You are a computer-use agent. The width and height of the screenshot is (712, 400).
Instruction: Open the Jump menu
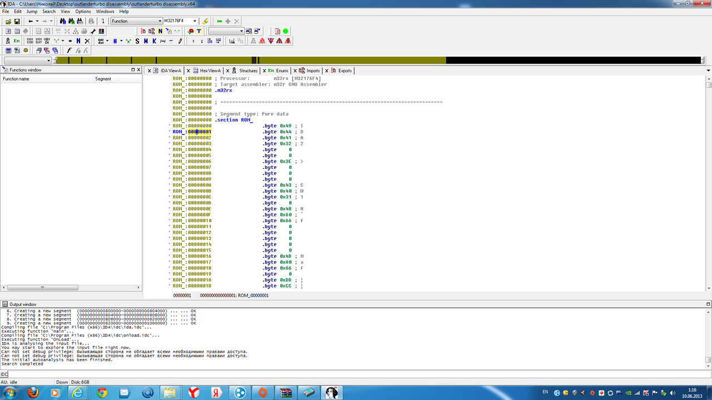32,11
